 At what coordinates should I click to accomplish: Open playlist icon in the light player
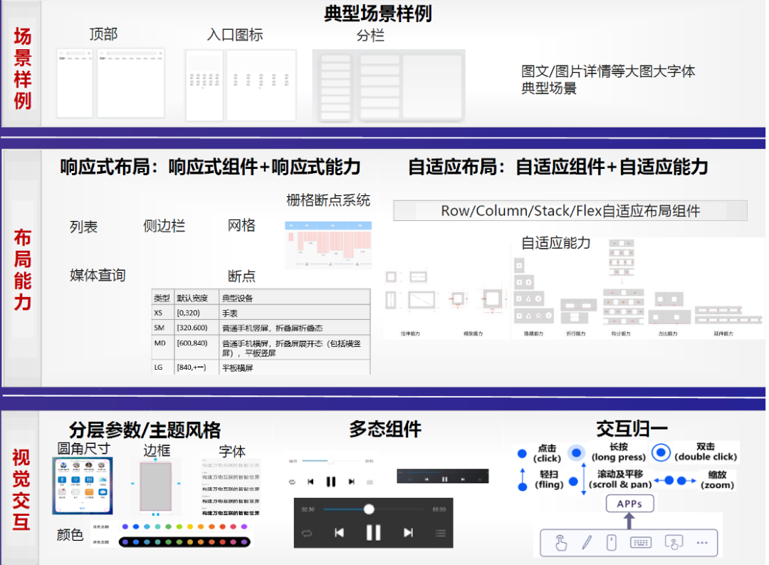pos(370,482)
